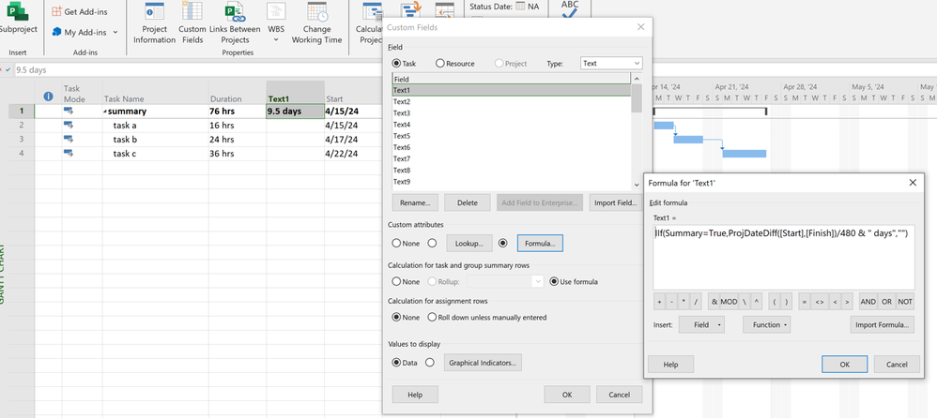This screenshot has height=418, width=937.
Task: Click the task mode icon for summary row
Action: pyautogui.click(x=69, y=111)
